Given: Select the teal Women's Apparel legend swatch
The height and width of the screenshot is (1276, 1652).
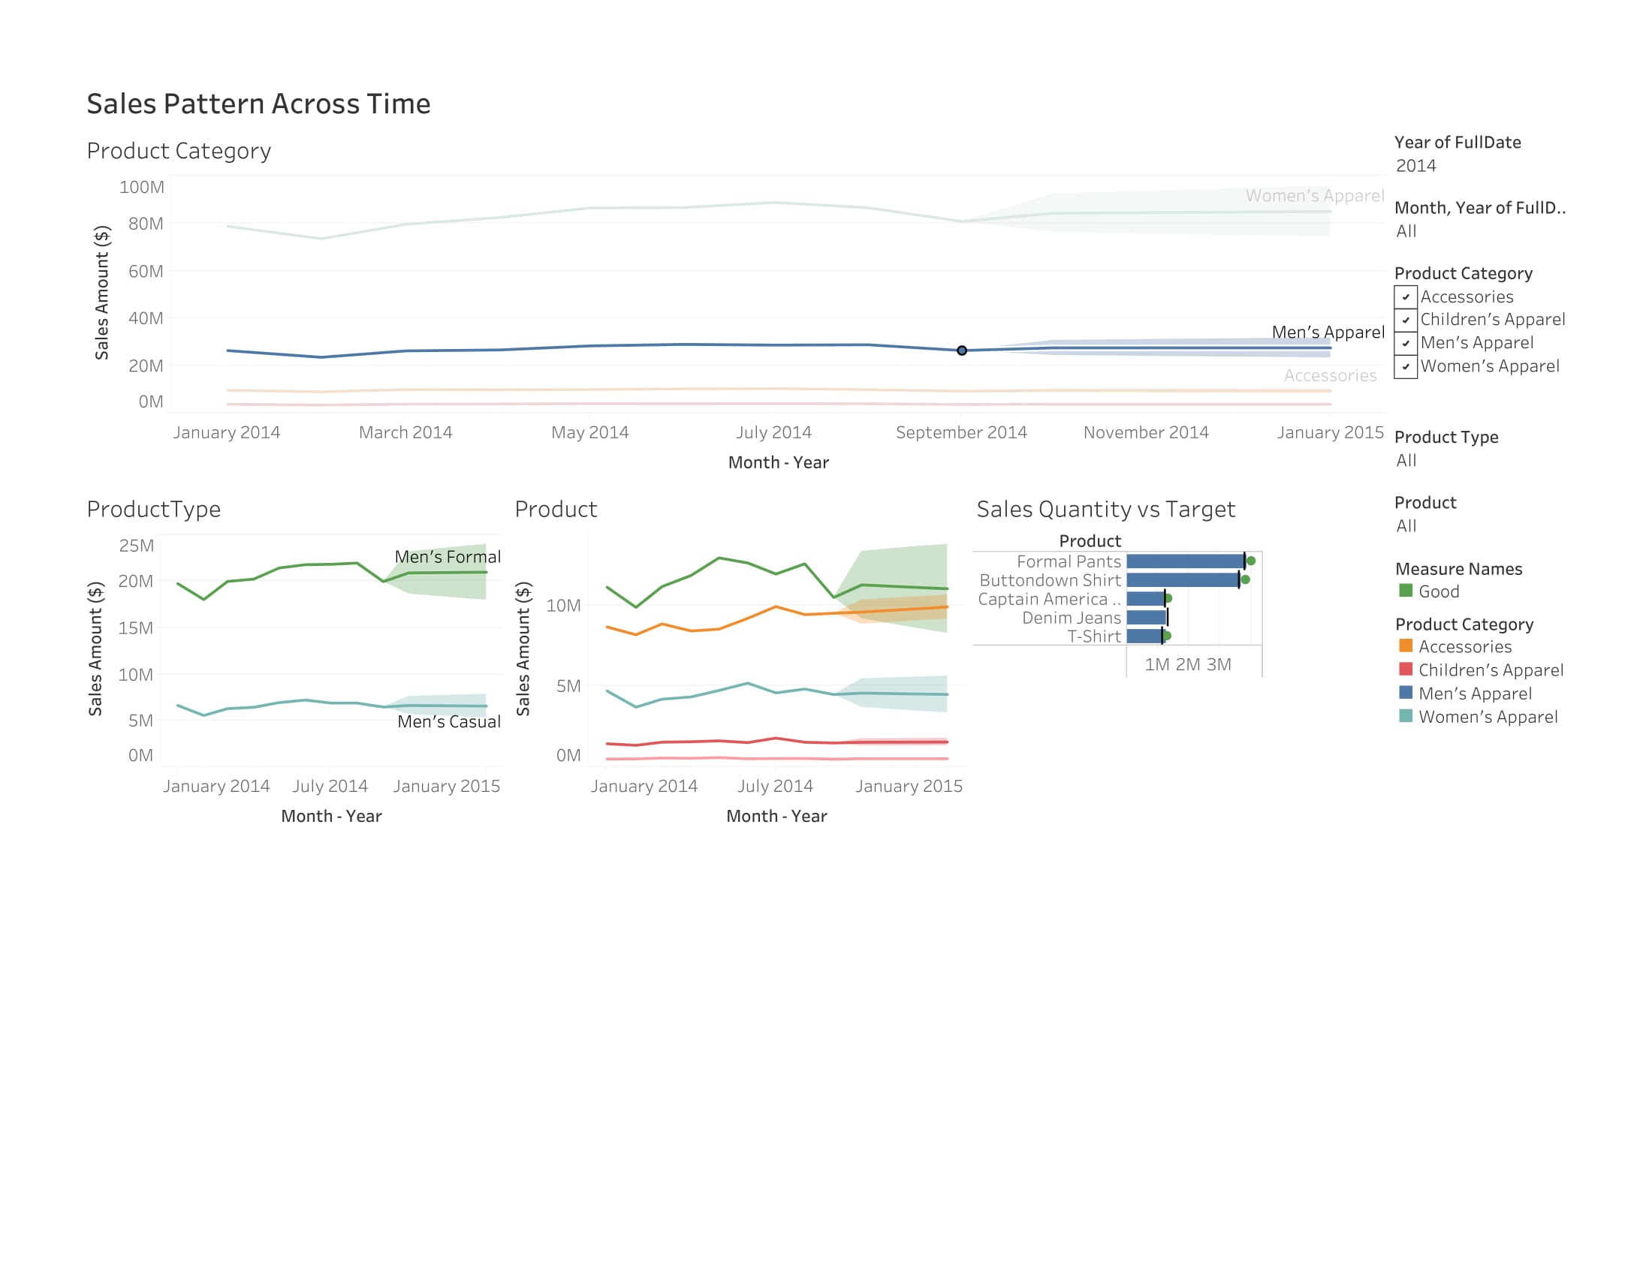Looking at the screenshot, I should (x=1406, y=716).
